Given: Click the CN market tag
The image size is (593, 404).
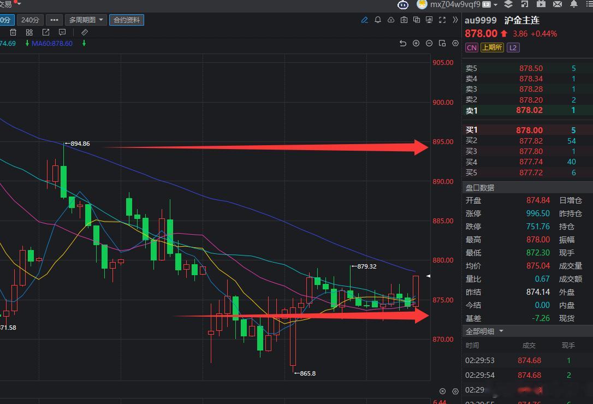Looking at the screenshot, I should [472, 47].
